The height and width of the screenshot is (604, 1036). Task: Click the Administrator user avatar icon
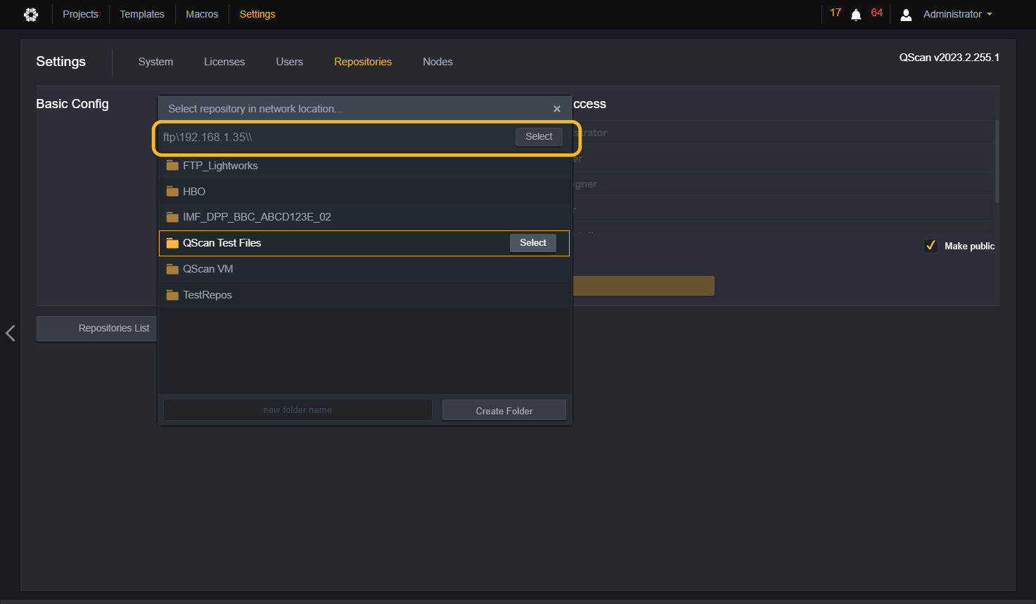pyautogui.click(x=906, y=15)
